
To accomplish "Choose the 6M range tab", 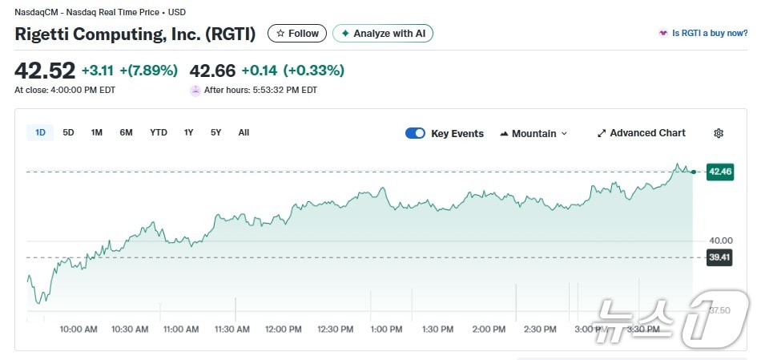I will (126, 132).
